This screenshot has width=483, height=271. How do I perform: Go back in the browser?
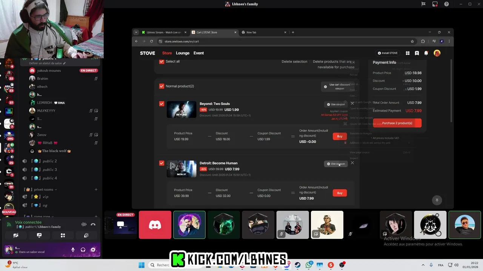[137, 41]
